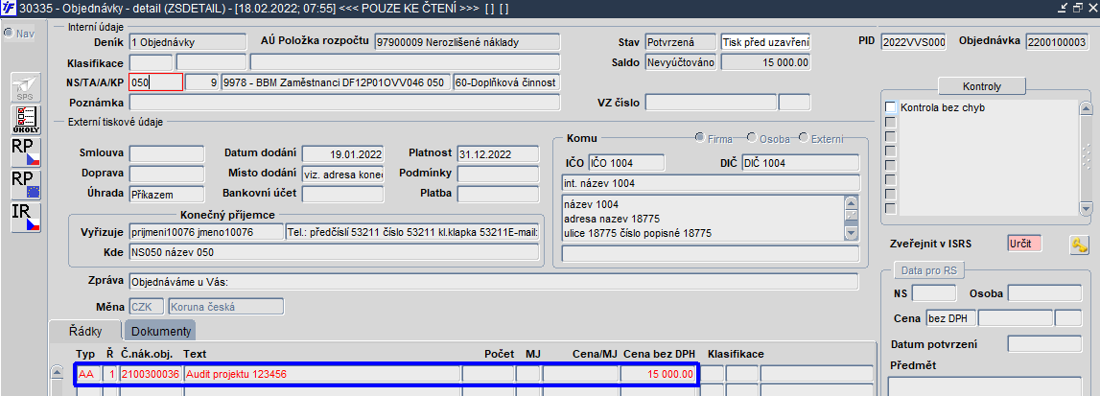1100x396 pixels.
Task: Click the Kontroly list scroll-down arrow
Action: coord(1086,209)
